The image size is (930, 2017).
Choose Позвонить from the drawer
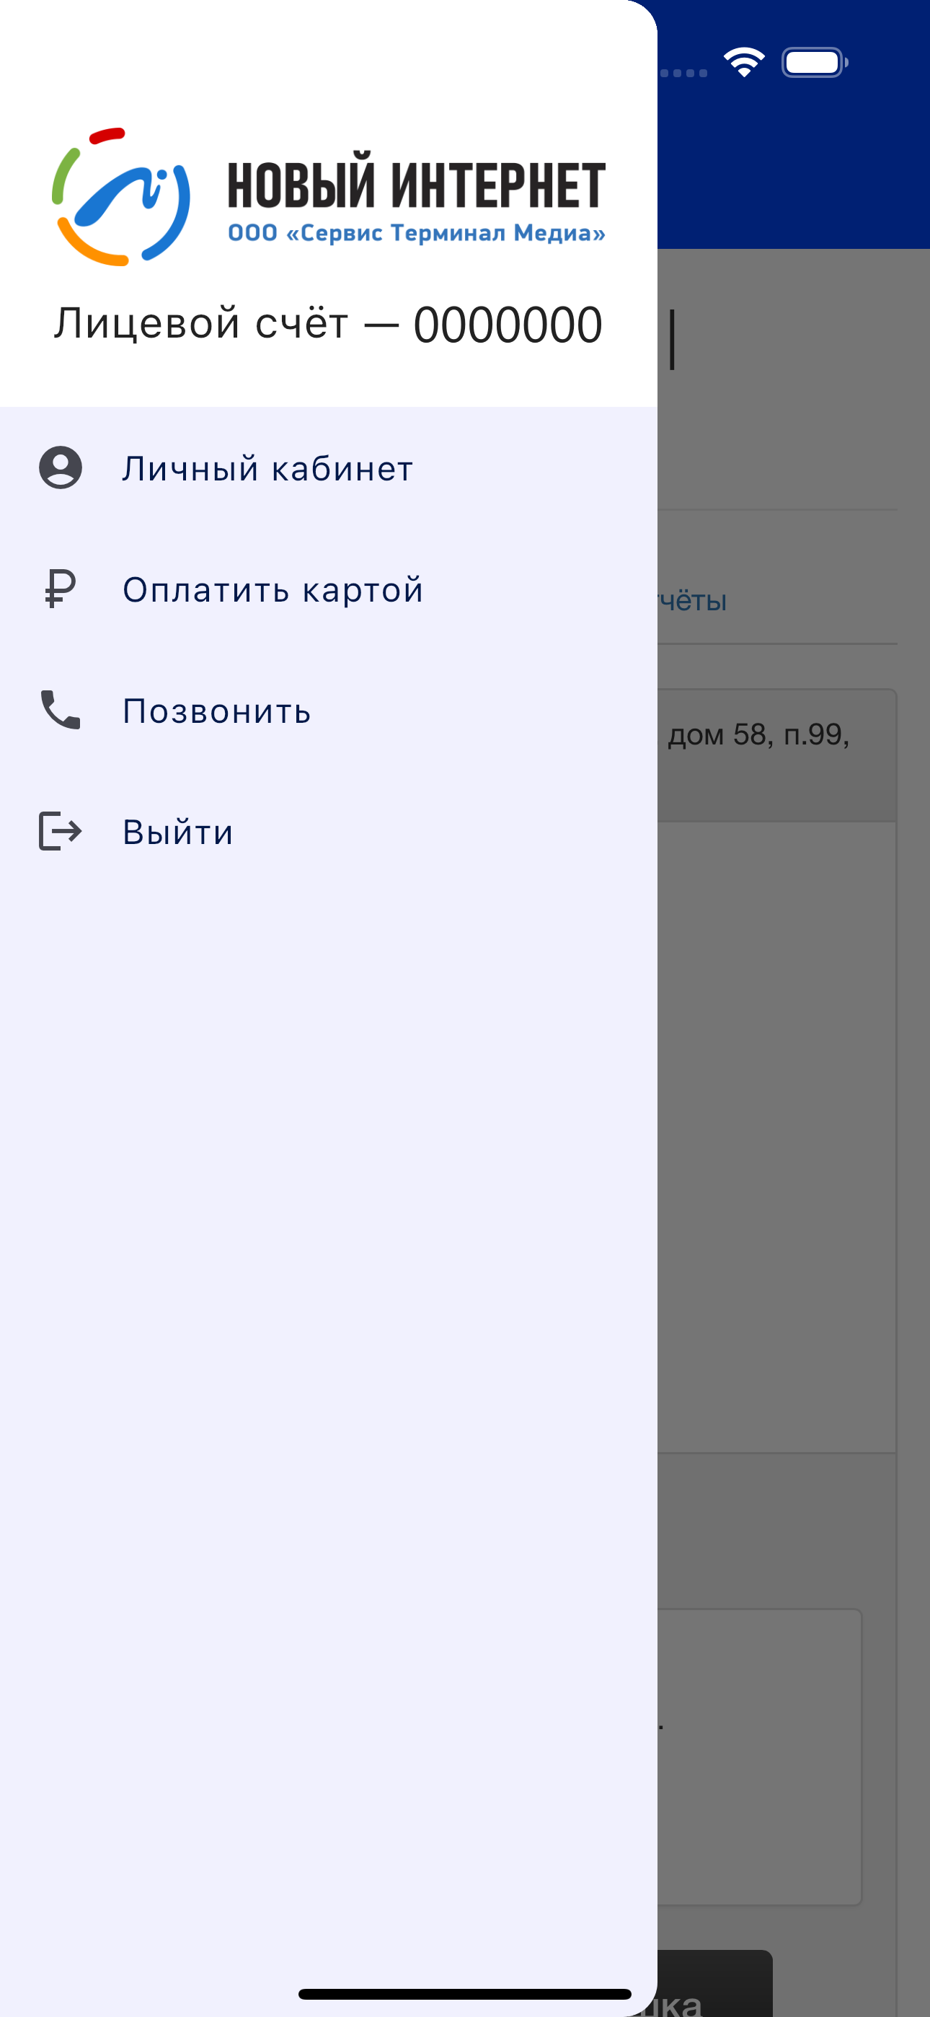tap(329, 710)
